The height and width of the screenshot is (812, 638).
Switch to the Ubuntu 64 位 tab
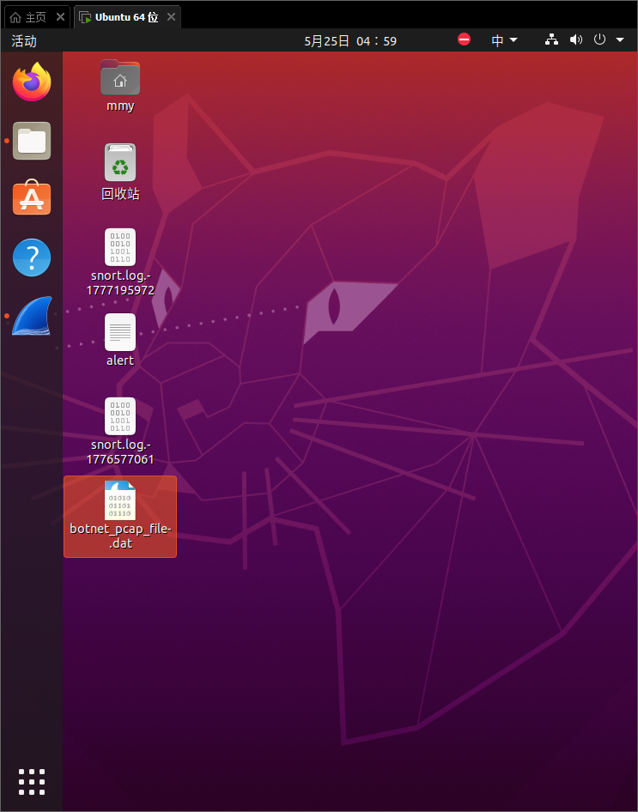coord(127,17)
